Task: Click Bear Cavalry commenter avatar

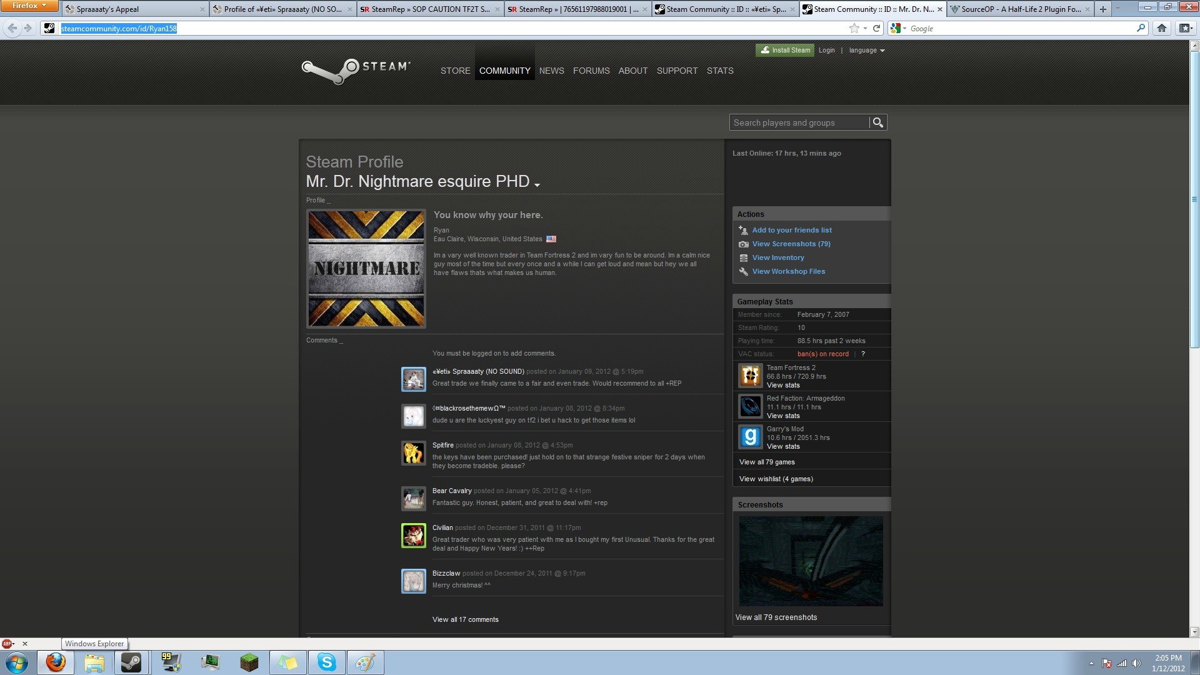Action: tap(413, 499)
